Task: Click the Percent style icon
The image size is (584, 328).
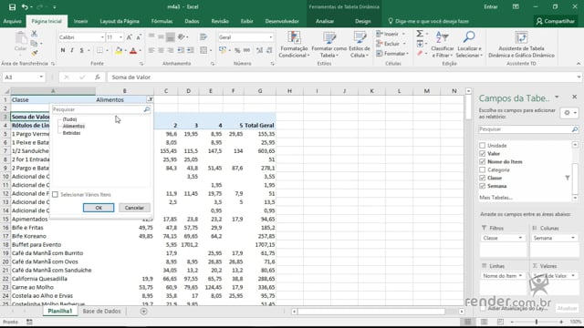Action: pyautogui.click(x=237, y=50)
